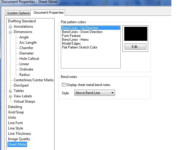Image resolution: width=183 pixels, height=150 pixels.
Task: Select Virtual Sharps in the tree
Action: (24, 101)
